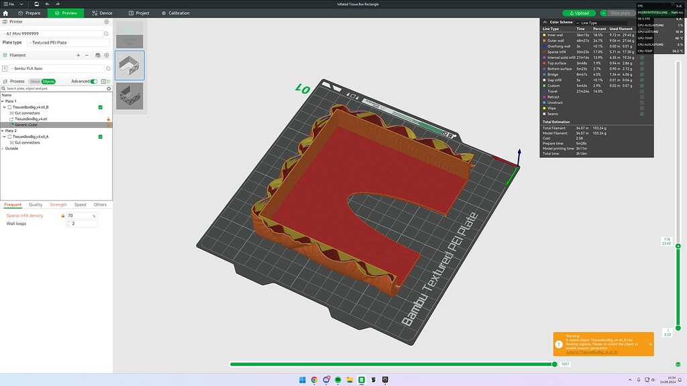Clear the object search field
This screenshot has height=386, width=687.
109,88
